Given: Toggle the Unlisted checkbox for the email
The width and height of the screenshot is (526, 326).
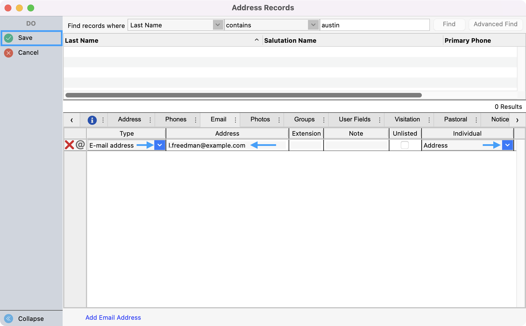Looking at the screenshot, I should (x=404, y=145).
